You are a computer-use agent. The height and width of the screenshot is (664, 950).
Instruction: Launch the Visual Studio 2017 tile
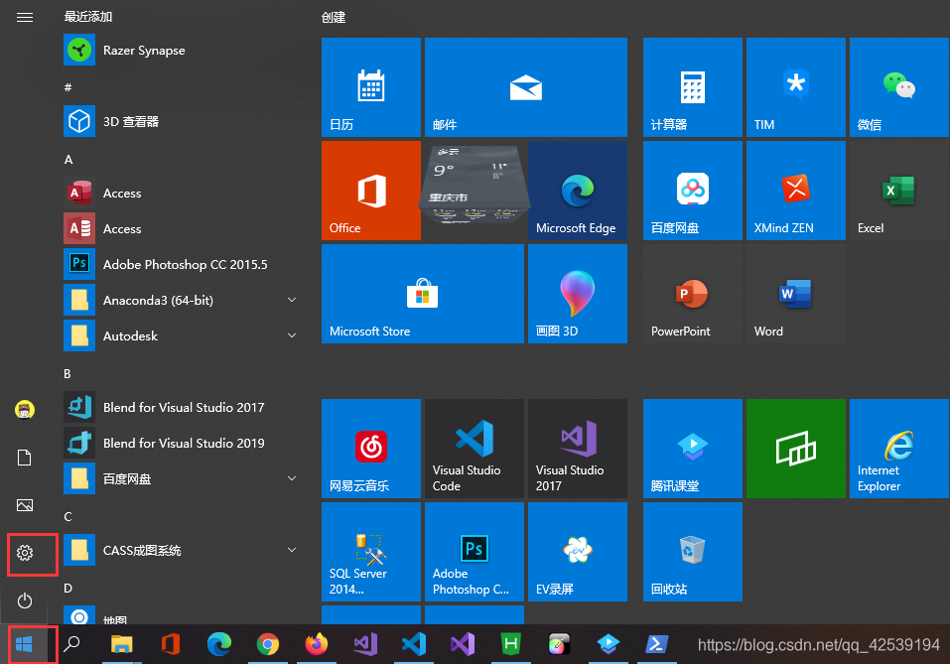click(578, 449)
